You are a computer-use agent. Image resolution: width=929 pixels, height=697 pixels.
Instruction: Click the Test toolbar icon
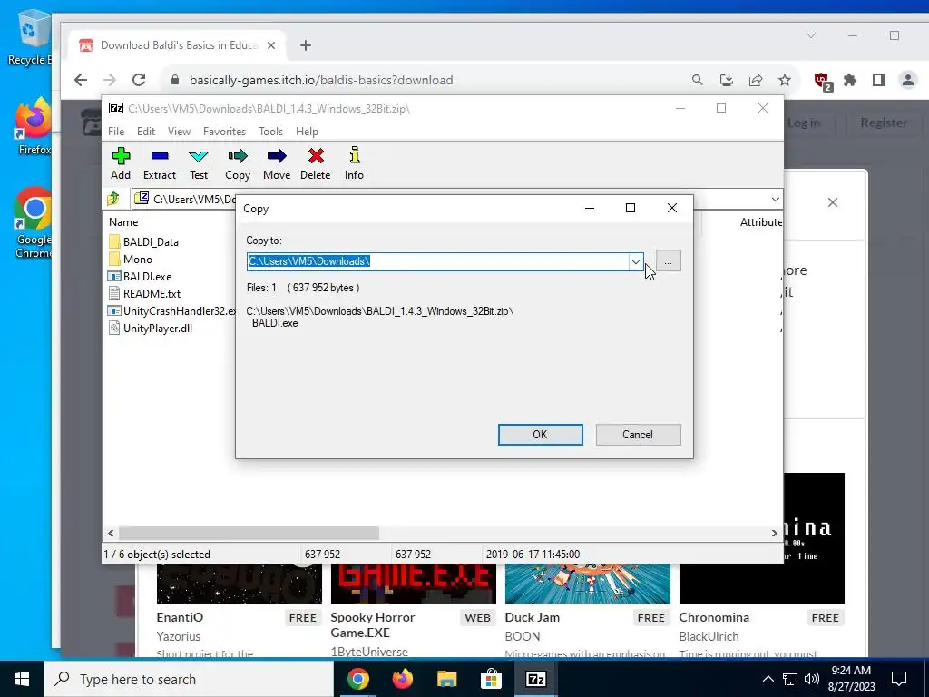click(199, 163)
